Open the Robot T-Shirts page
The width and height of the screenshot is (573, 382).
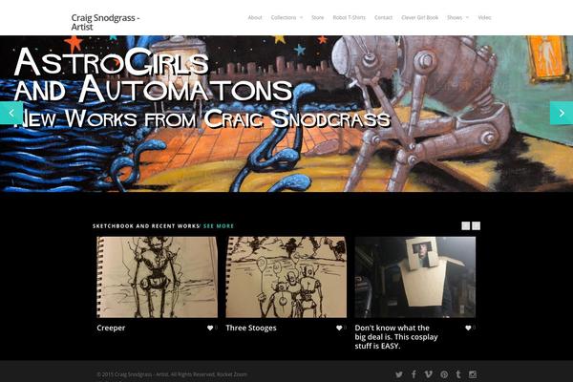click(x=349, y=17)
